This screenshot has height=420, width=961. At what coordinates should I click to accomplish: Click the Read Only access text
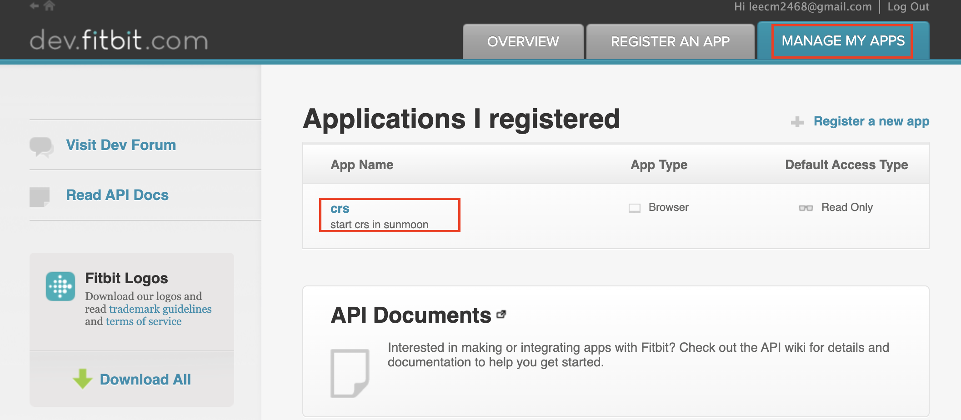(847, 207)
